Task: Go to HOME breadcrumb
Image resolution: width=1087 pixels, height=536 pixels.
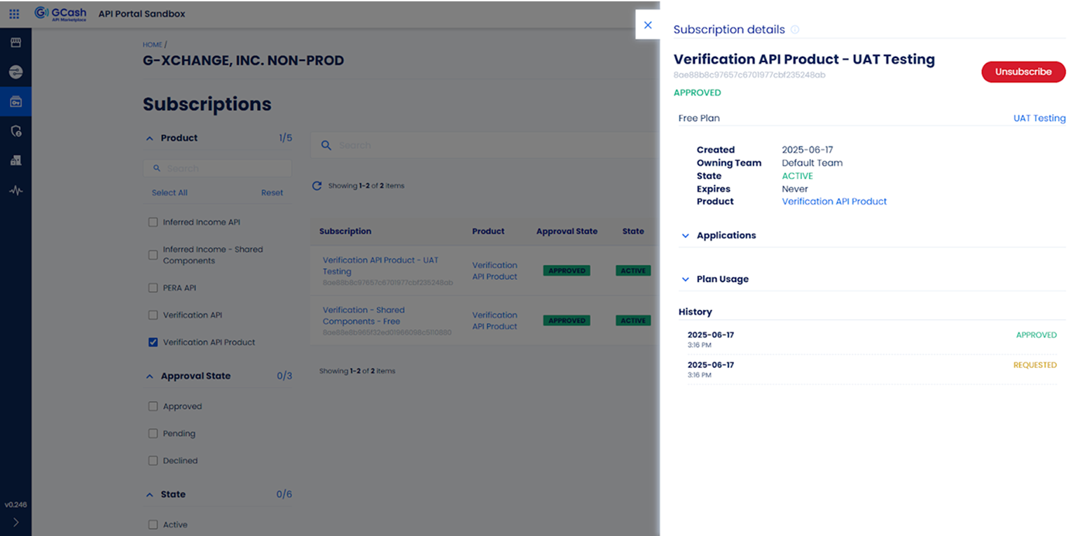Action: (x=153, y=45)
